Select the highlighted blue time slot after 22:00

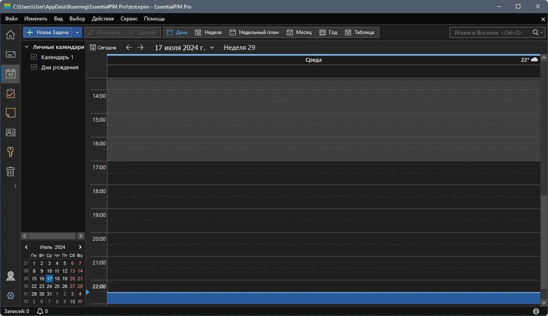(x=324, y=298)
